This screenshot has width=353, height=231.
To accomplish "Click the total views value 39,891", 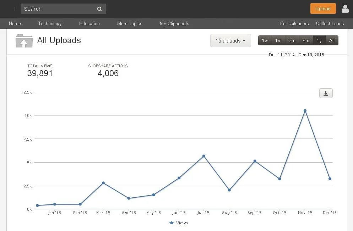I will [40, 73].
